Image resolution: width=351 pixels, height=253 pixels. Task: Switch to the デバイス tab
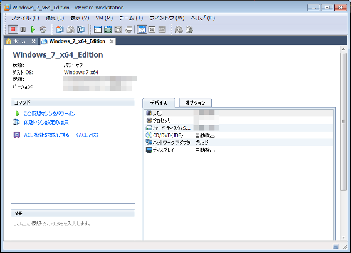pyautogui.click(x=159, y=103)
